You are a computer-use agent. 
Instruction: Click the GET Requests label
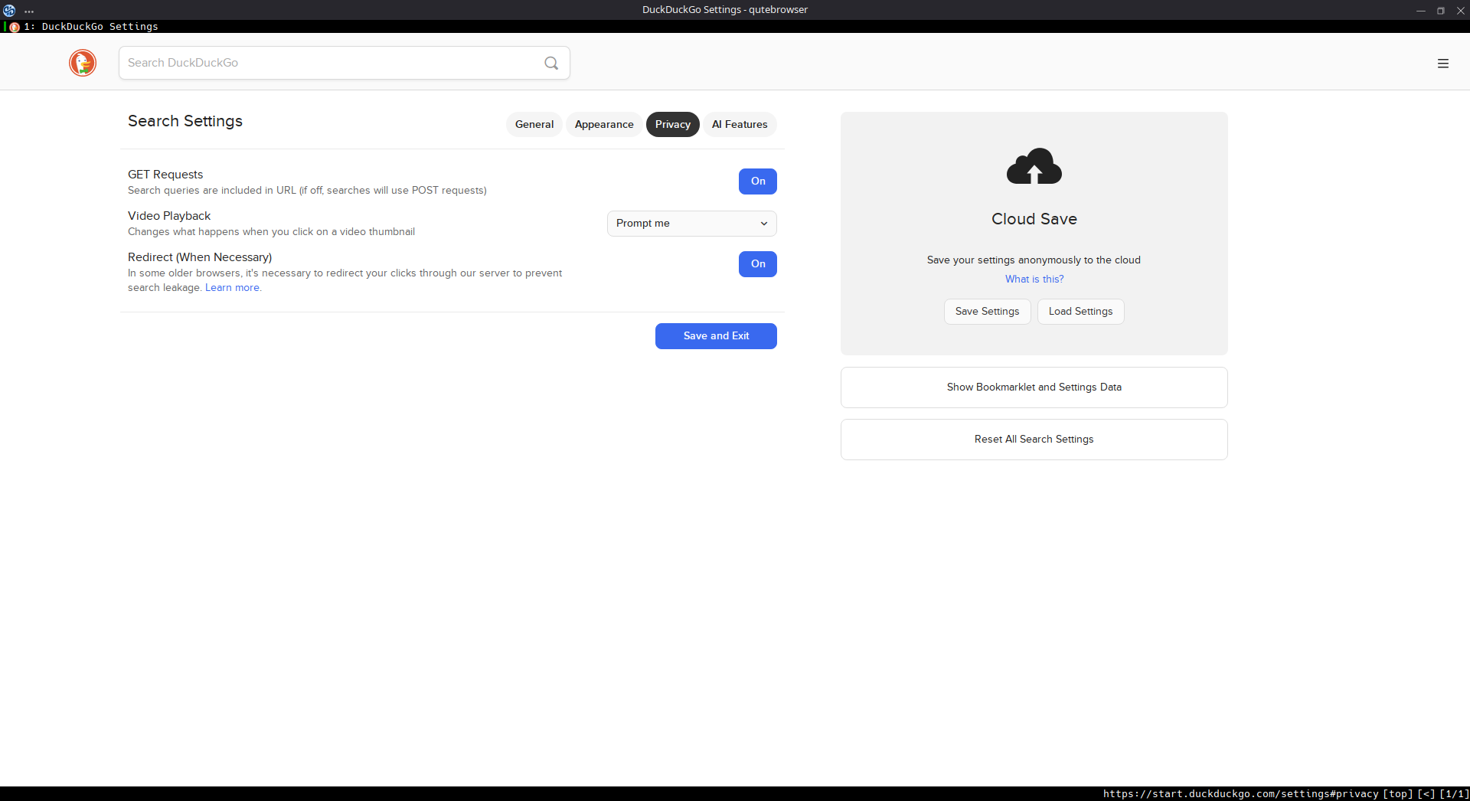(x=165, y=175)
